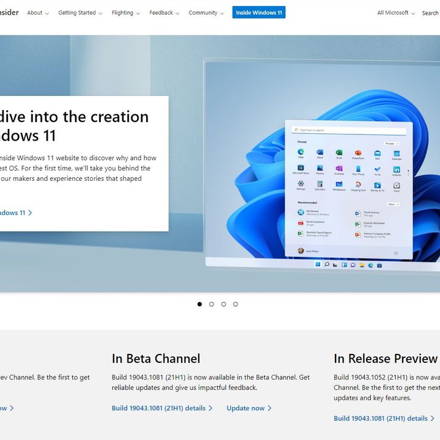Image resolution: width=440 pixels, height=440 pixels.
Task: Open the Community menu
Action: click(x=206, y=13)
